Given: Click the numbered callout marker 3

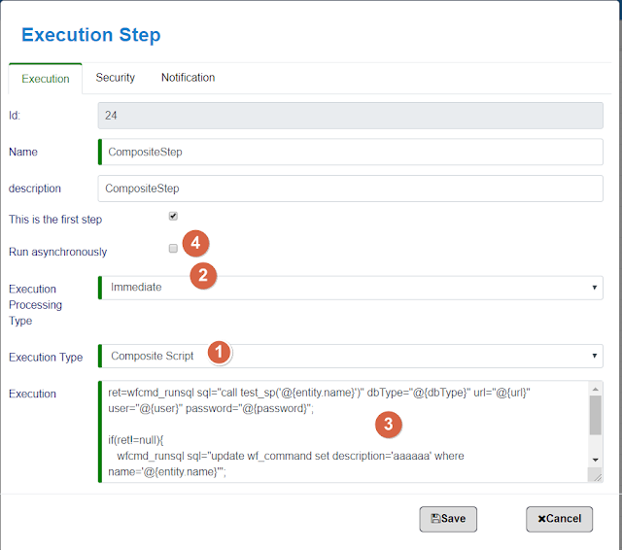Looking at the screenshot, I should [x=389, y=424].
